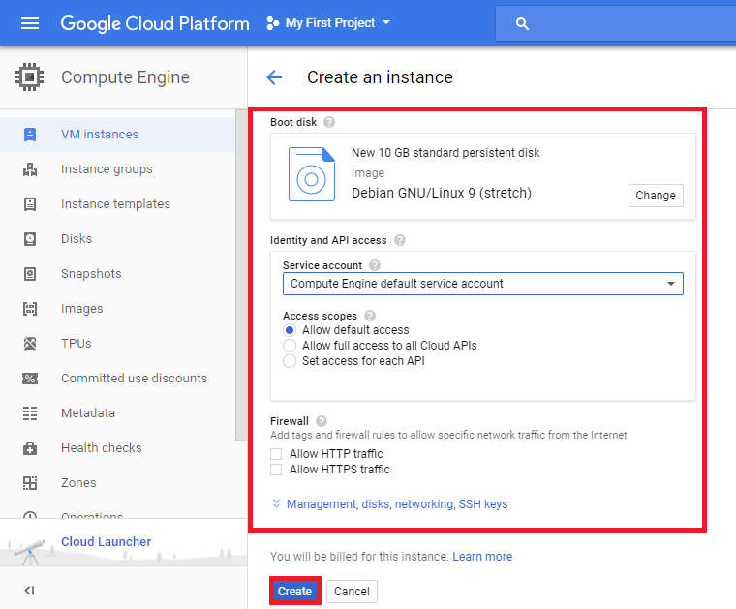
Task: Click the Debian GNU/Linux 9 (stretch) text
Action: point(442,193)
